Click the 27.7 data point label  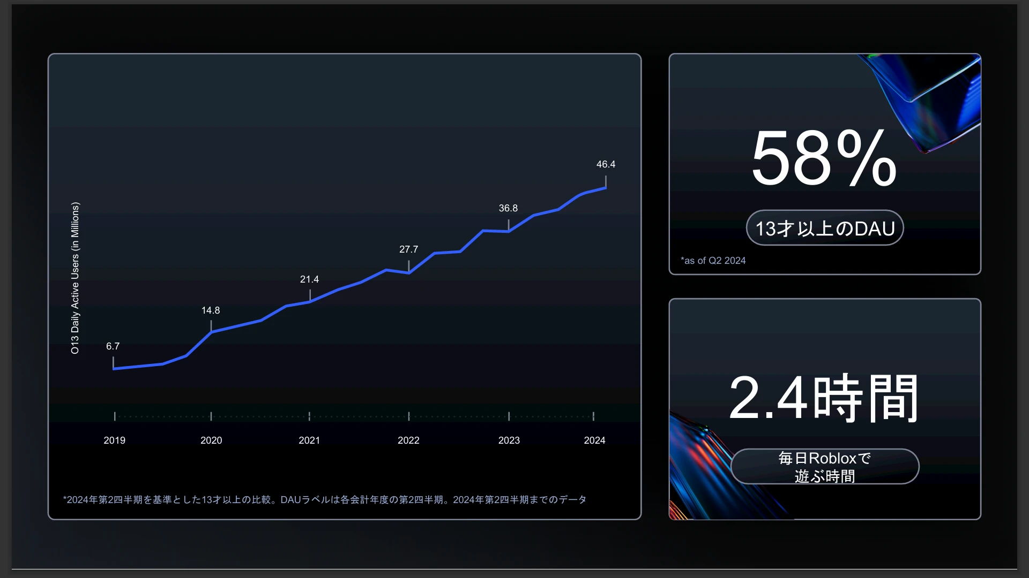pos(408,249)
